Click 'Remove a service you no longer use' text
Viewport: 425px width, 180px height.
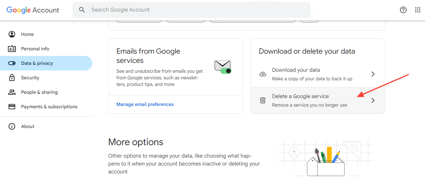click(310, 105)
